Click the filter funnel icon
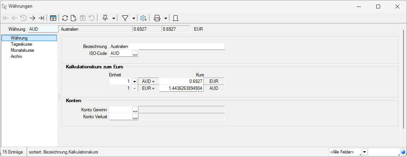The image size is (407, 157). click(125, 18)
